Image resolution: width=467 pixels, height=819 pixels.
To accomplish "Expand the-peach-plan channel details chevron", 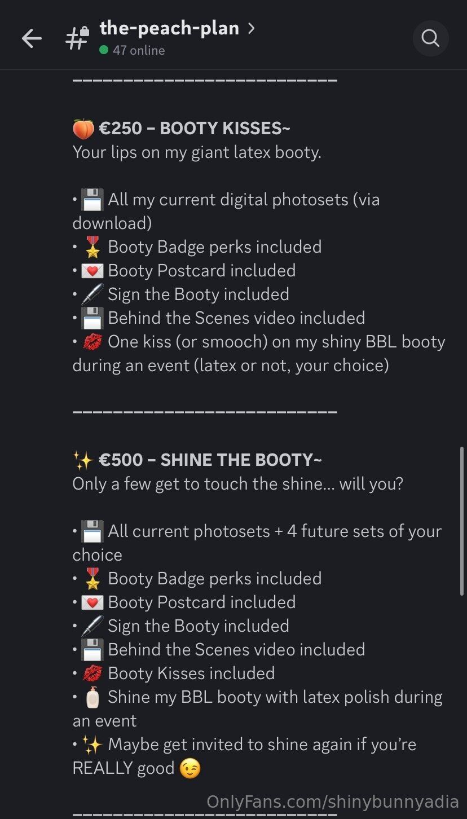I will (252, 28).
